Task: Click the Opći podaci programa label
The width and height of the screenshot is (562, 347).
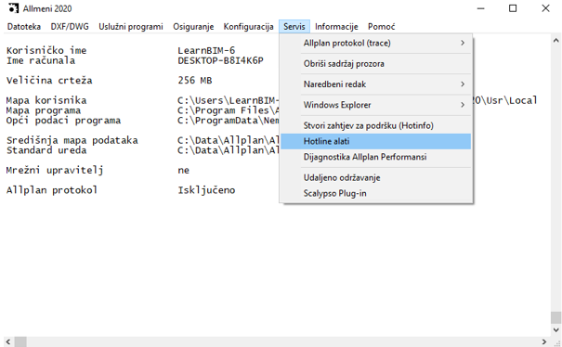Action: pos(63,121)
